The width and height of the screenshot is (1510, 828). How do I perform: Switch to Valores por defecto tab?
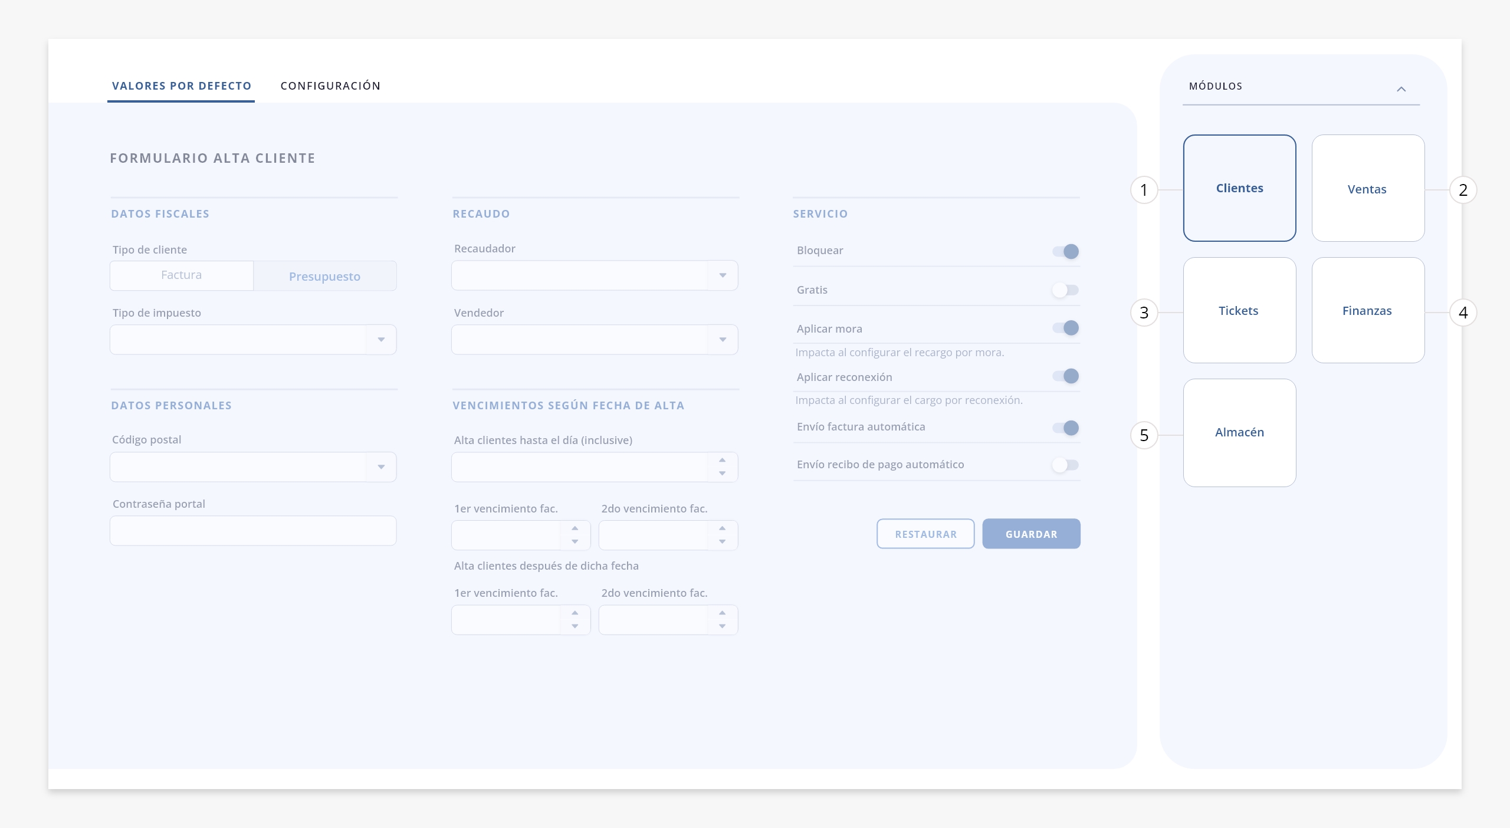[x=181, y=86]
